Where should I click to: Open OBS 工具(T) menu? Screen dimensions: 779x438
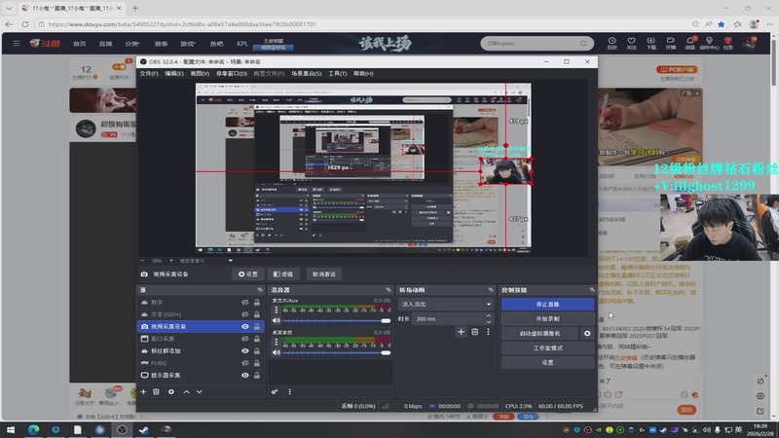[337, 74]
